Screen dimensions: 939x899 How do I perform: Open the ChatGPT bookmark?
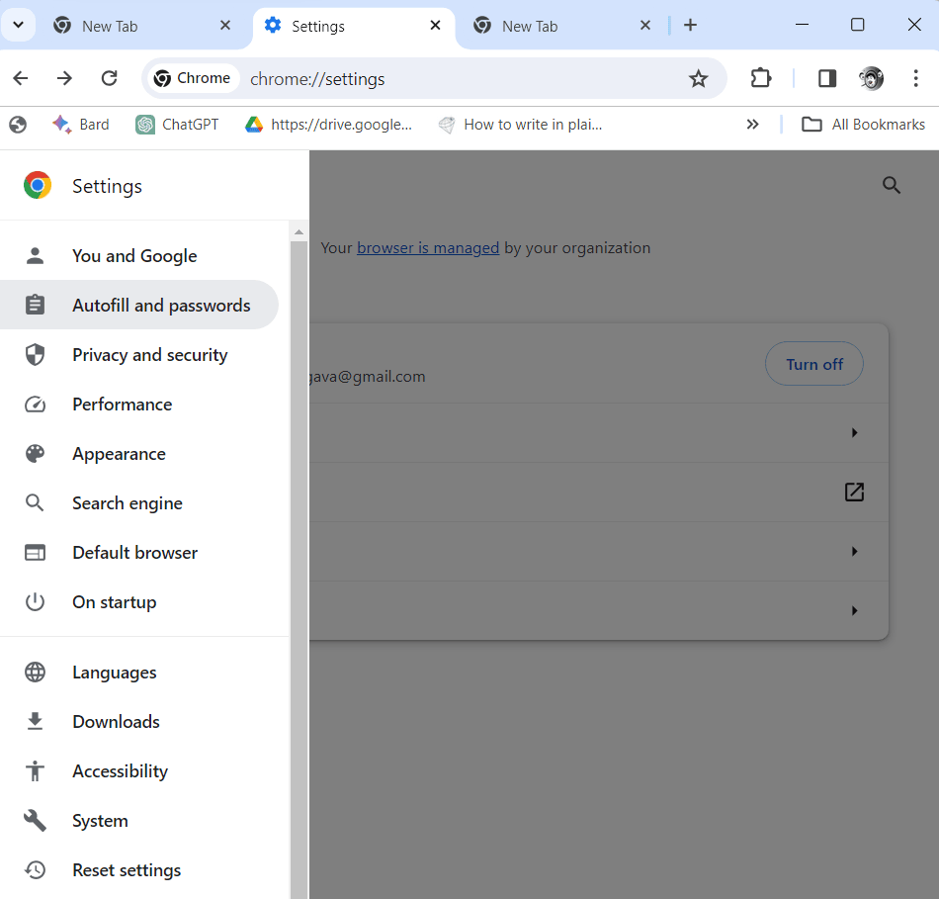[x=177, y=124]
